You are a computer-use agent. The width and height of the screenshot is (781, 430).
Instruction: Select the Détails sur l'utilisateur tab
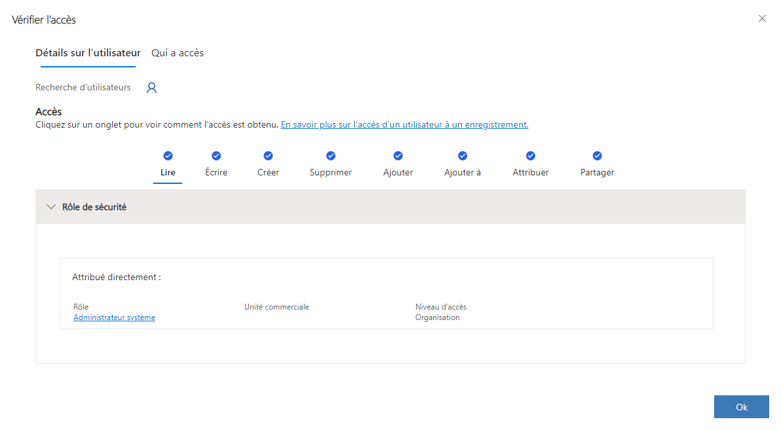88,53
